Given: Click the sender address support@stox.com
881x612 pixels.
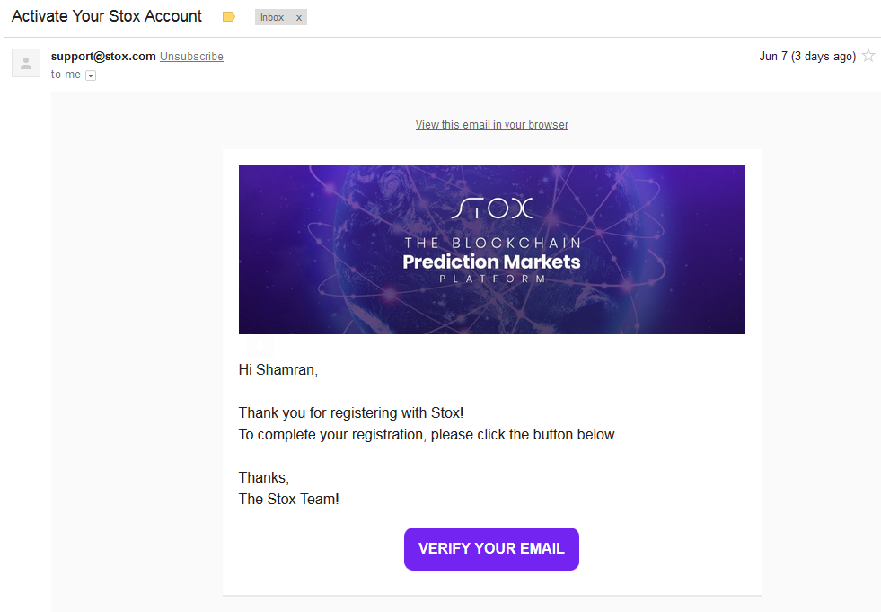Looking at the screenshot, I should tap(103, 57).
